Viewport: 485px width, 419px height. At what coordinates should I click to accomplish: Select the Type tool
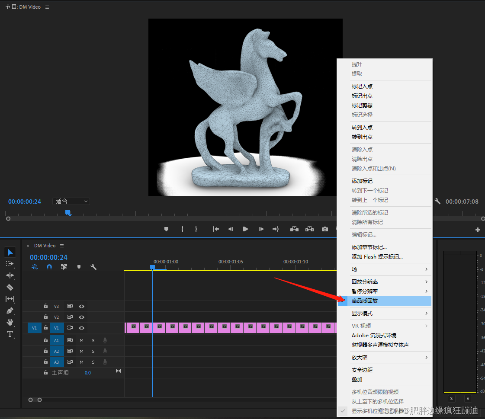10,334
